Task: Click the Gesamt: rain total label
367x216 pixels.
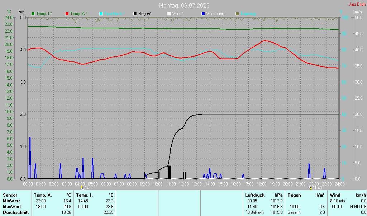Action: click(295, 212)
